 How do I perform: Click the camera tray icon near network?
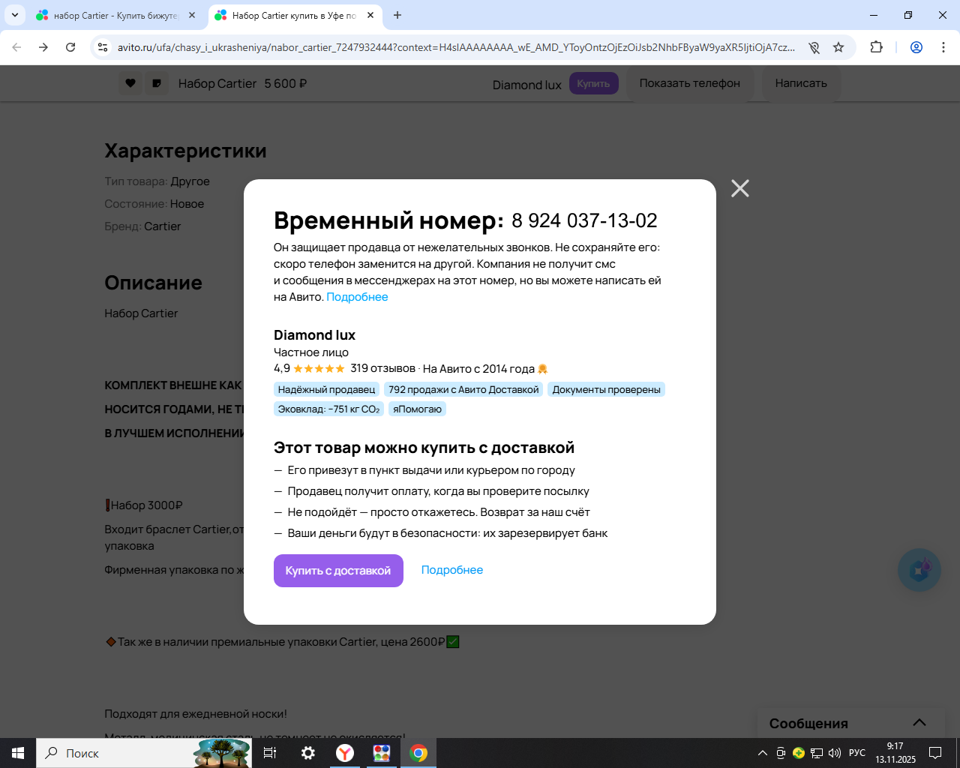(781, 753)
